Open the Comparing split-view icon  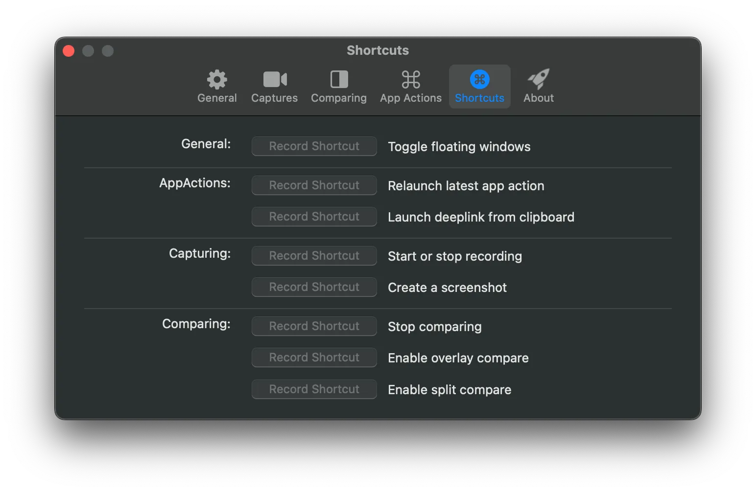click(339, 79)
